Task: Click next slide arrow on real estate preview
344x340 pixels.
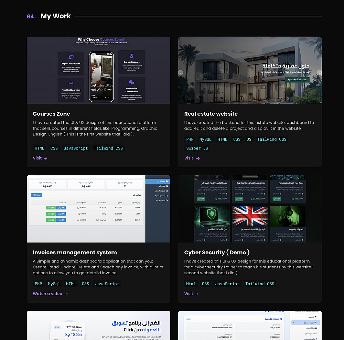Action: point(319,72)
